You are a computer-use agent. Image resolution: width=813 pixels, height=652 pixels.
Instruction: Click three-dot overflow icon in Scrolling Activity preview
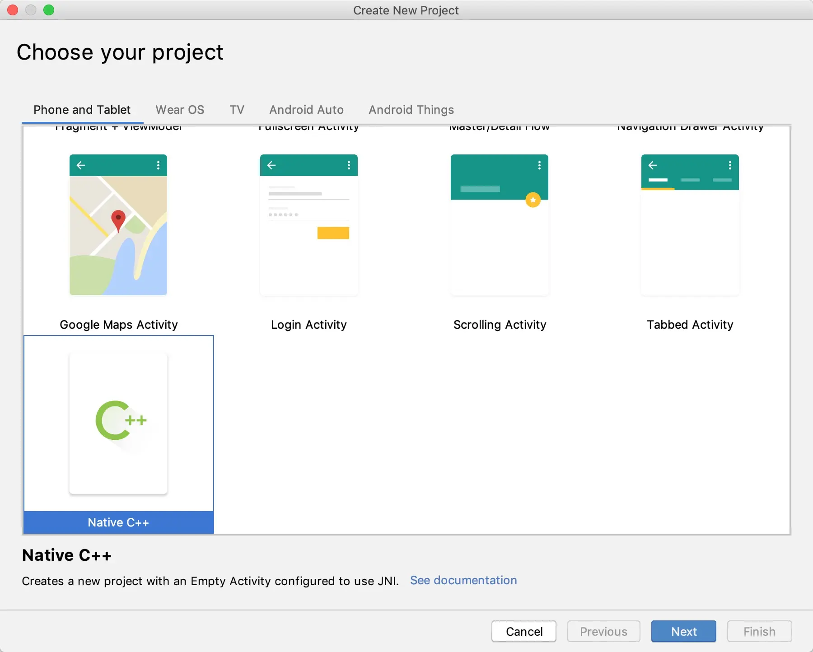click(539, 165)
